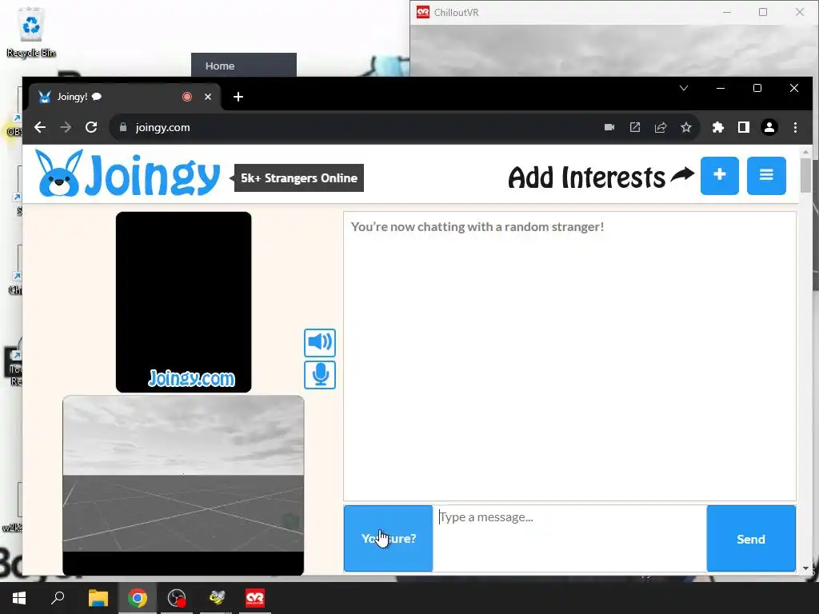Viewport: 819px width, 614px height.
Task: Click the lock site info icon
Action: pyautogui.click(x=123, y=127)
